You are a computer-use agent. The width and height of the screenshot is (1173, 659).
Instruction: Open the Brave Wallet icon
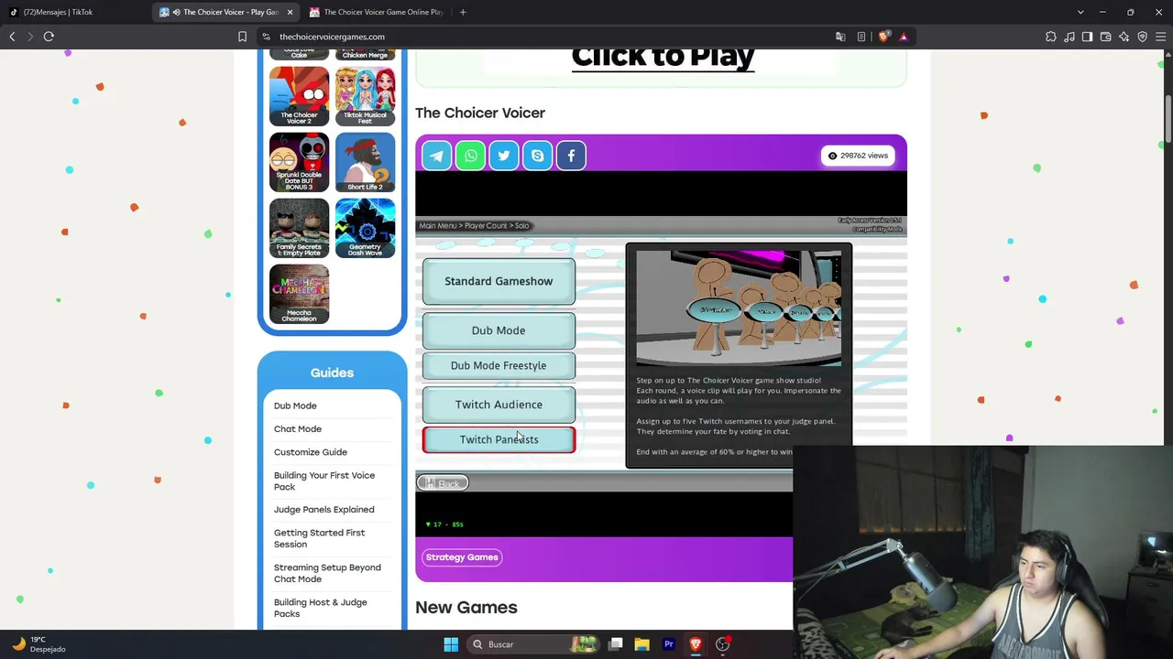[x=1105, y=37]
